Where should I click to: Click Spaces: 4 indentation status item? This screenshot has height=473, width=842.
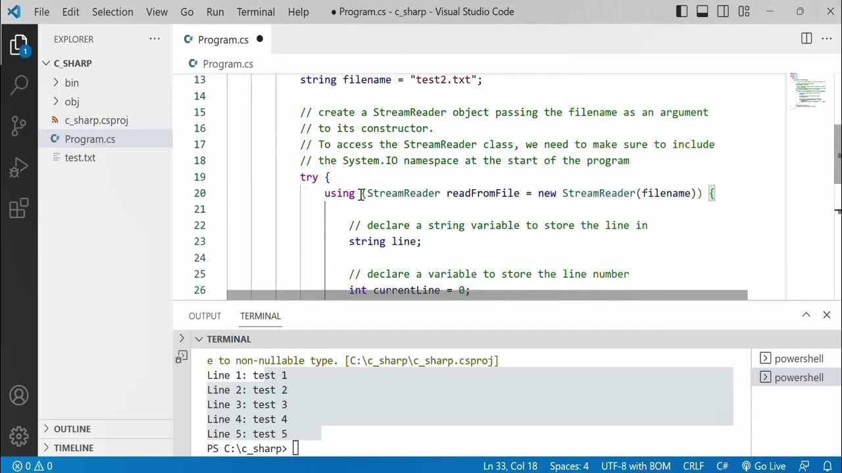point(569,466)
